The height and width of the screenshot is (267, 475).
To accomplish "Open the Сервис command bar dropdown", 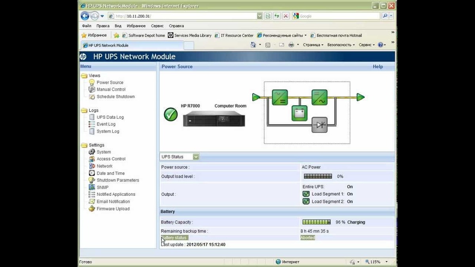I will 367,45.
